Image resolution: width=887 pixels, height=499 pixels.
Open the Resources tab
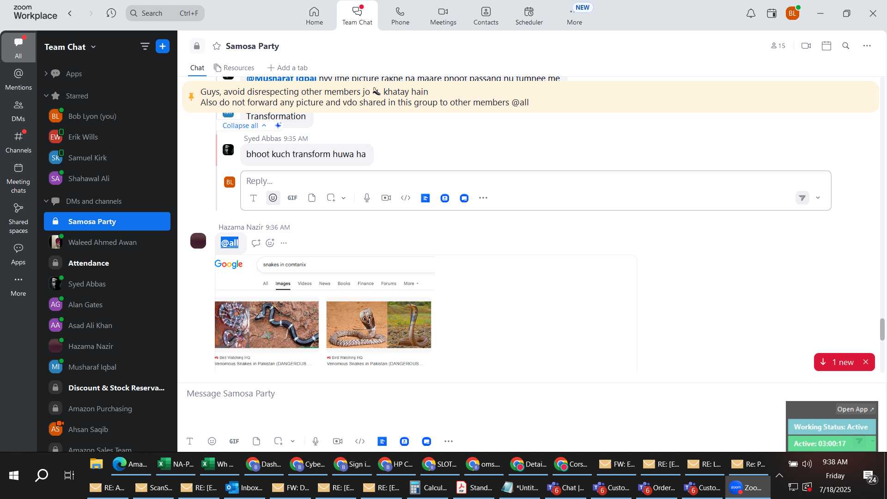pos(234,68)
